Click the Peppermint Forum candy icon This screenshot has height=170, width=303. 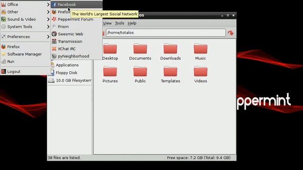(54, 19)
